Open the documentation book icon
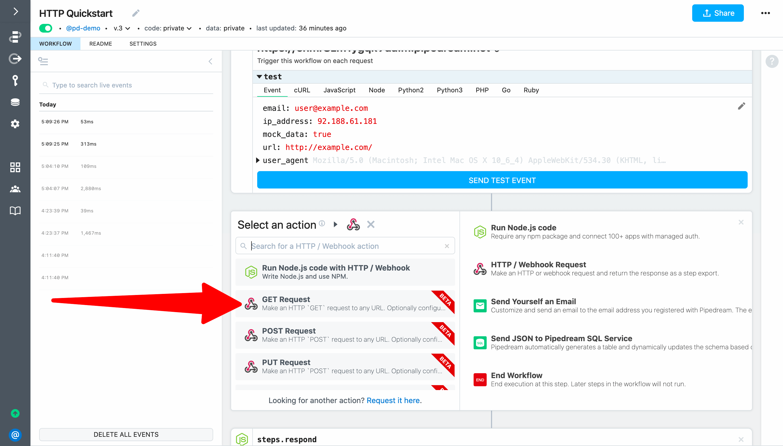This screenshot has height=446, width=783. coord(15,211)
